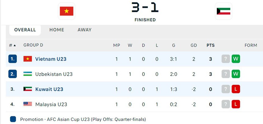Viewport: 263px width, 124px height.
Task: Click the blue Promotion legend swatch
Action: tap(13, 119)
